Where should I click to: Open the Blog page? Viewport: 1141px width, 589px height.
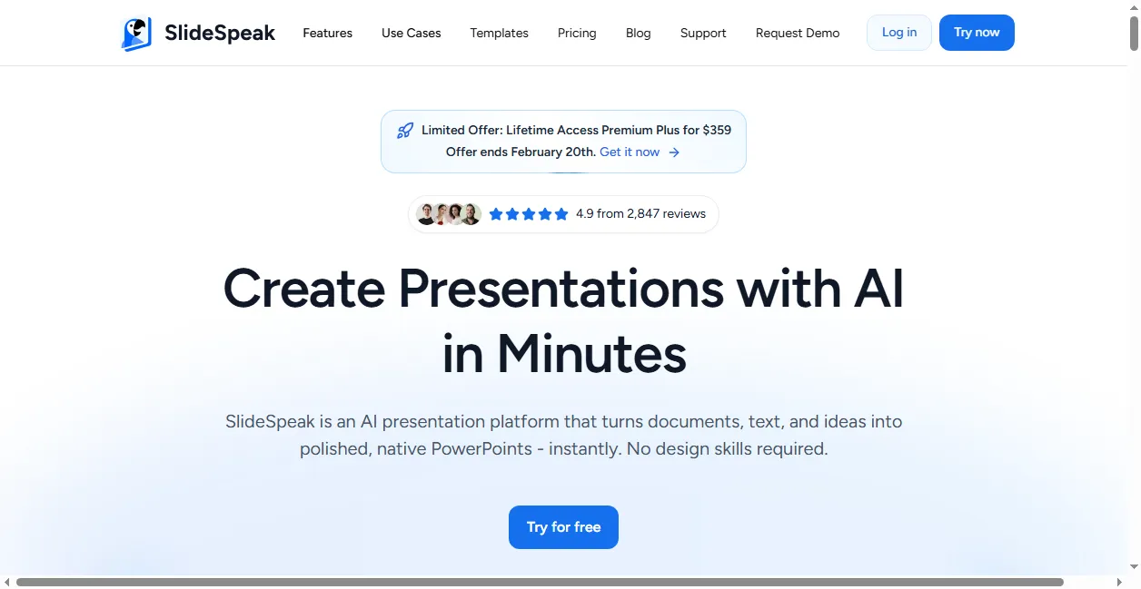pos(638,33)
